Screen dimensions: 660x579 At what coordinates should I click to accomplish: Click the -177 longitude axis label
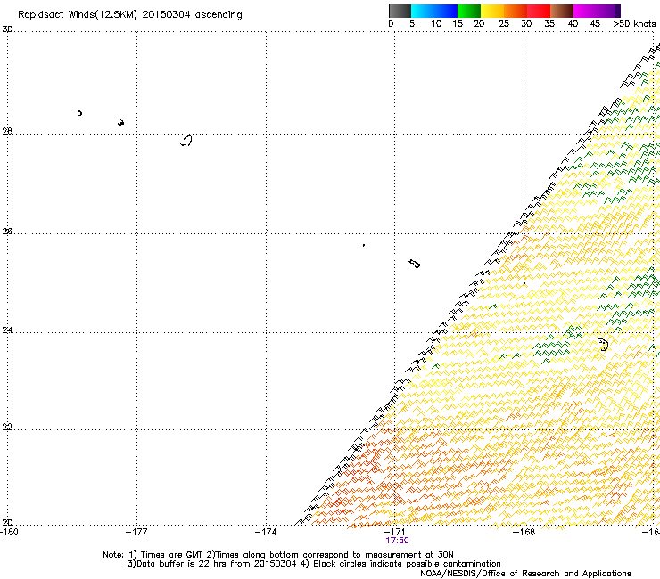[x=136, y=532]
